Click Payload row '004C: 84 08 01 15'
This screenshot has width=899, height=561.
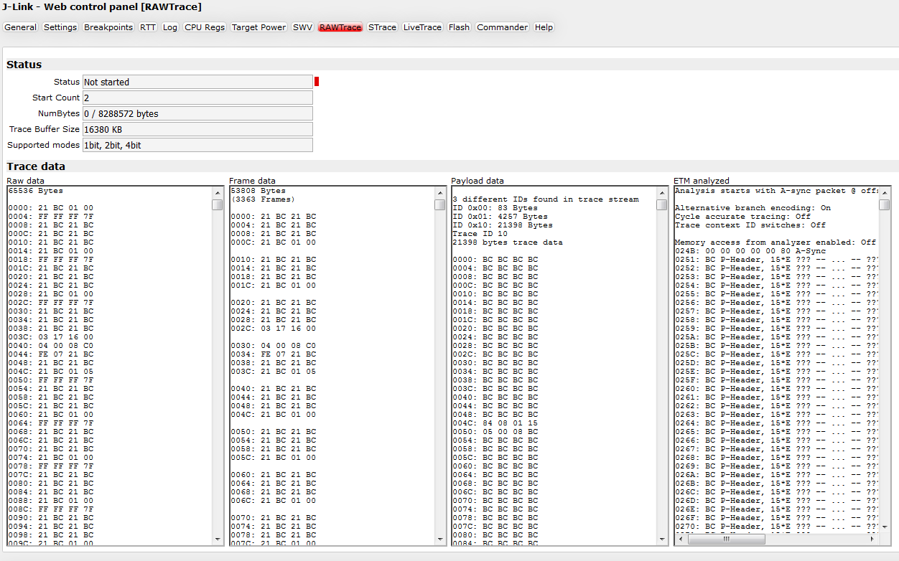(x=495, y=423)
